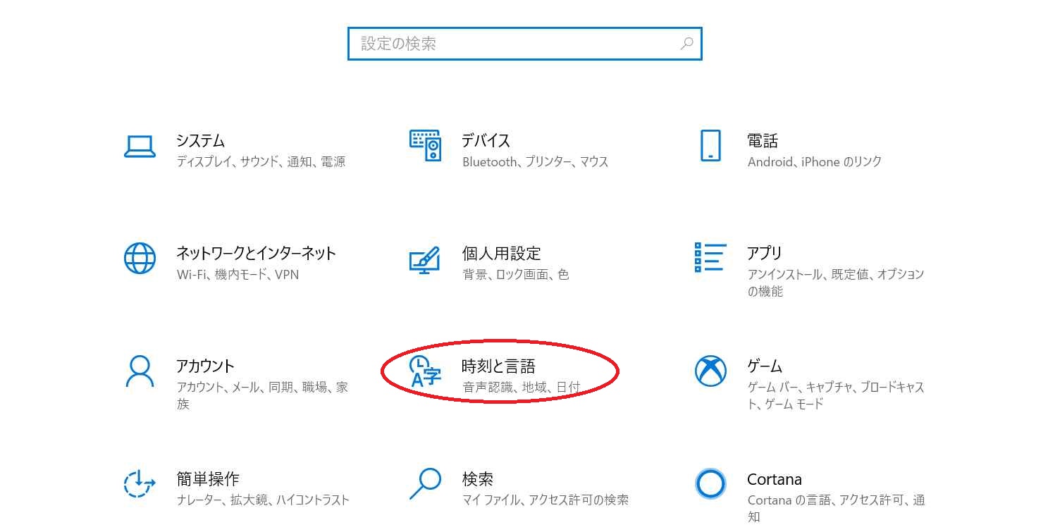Image resolution: width=1048 pixels, height=532 pixels.
Task: Click the アプリ list icon
Action: click(x=710, y=258)
